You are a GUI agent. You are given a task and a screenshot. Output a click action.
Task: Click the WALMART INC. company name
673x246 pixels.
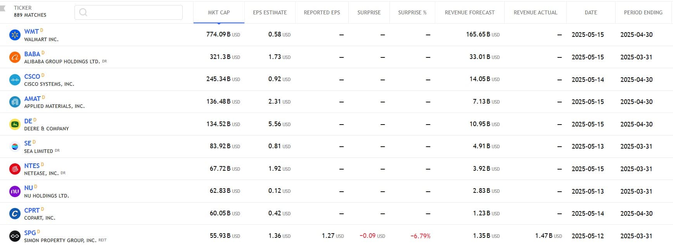tap(41, 40)
